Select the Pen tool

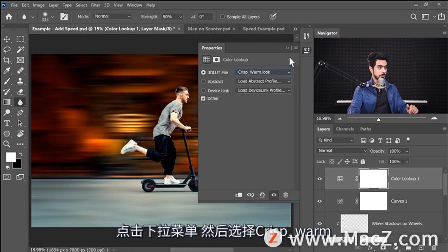tap(20, 113)
